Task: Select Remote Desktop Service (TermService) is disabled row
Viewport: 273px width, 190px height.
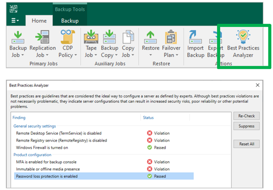Action: coord(104,133)
